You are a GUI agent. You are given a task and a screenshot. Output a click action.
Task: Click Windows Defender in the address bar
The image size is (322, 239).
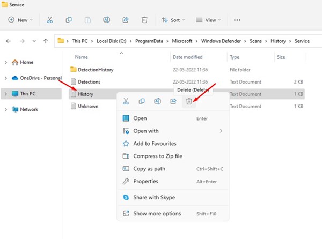(x=221, y=41)
